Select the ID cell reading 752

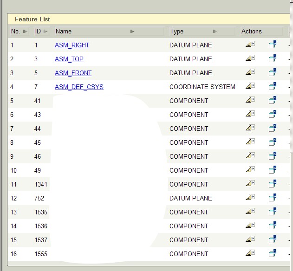click(x=39, y=198)
